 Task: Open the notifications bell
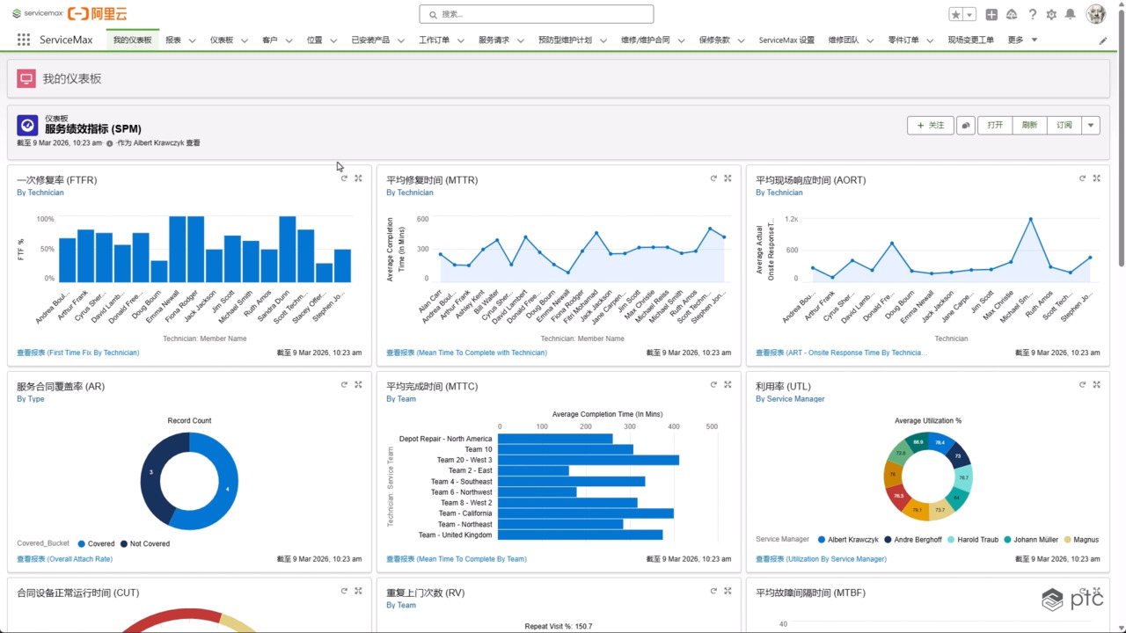pos(1071,14)
